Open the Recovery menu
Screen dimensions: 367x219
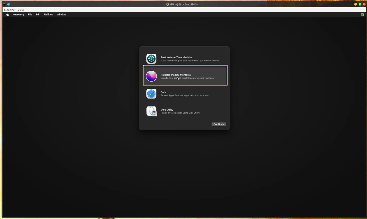point(18,15)
